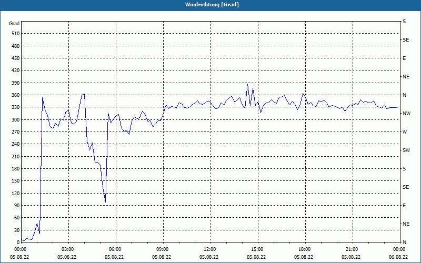Select the SW compass label
This screenshot has width=421, height=263.
(x=406, y=150)
